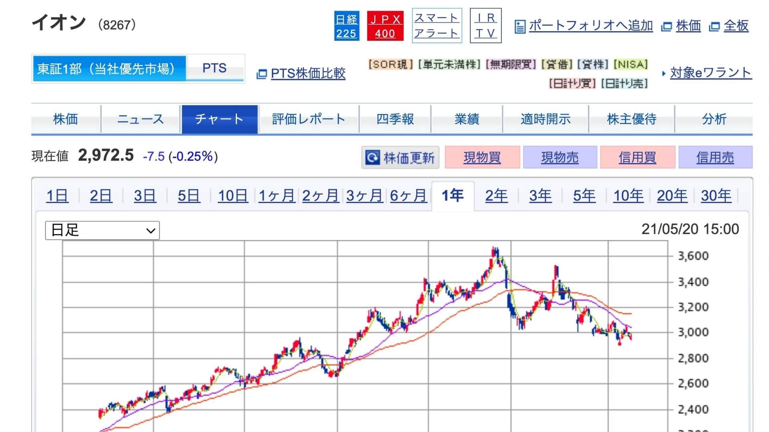Click the 信用売 button
This screenshot has width=769, height=432.
pyautogui.click(x=715, y=157)
